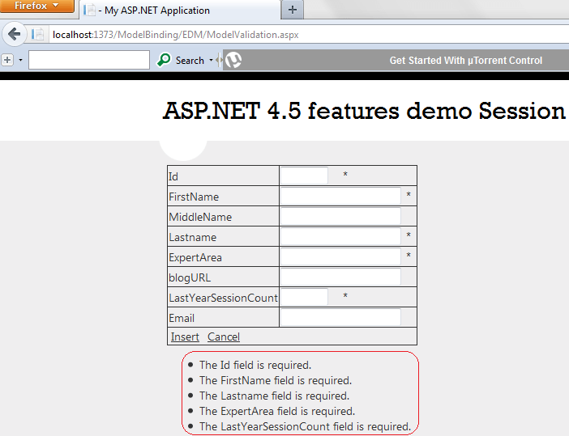The image size is (569, 436).
Task: Click the Cancel link
Action: (x=224, y=337)
